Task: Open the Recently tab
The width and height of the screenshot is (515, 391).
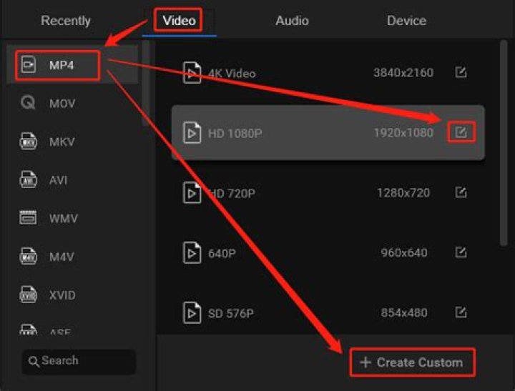Action: click(65, 21)
